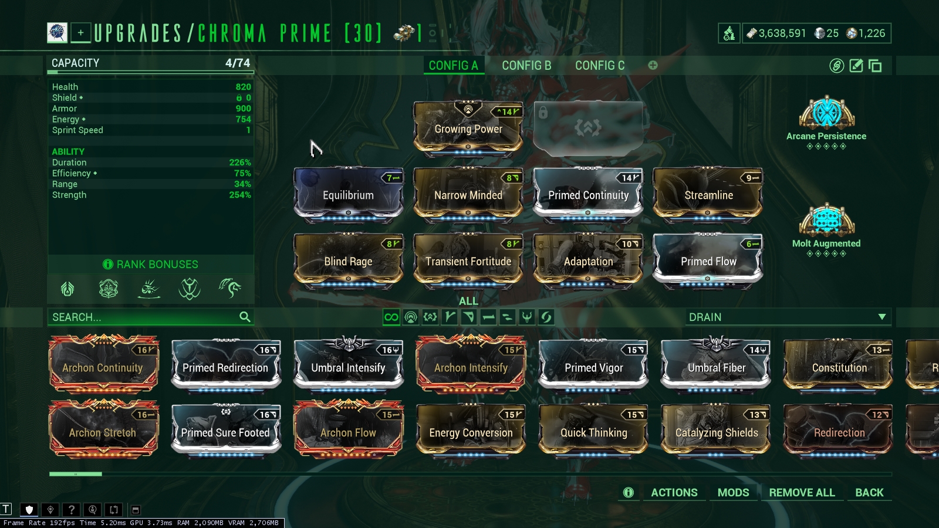939x528 pixels.
Task: Click the plus to add a config
Action: click(653, 65)
